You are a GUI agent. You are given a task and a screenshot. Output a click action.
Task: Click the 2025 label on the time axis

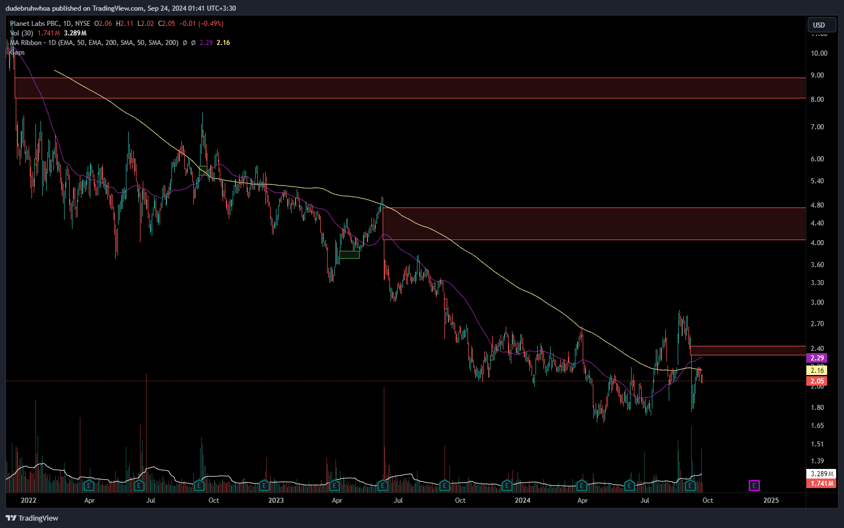coord(771,500)
